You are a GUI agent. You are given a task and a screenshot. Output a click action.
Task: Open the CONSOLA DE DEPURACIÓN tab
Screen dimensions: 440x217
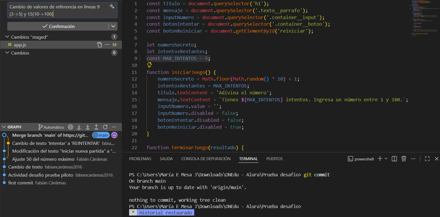pos(206,159)
